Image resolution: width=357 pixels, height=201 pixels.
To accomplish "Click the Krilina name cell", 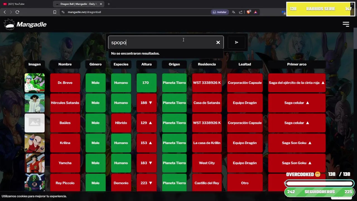I will click(65, 143).
